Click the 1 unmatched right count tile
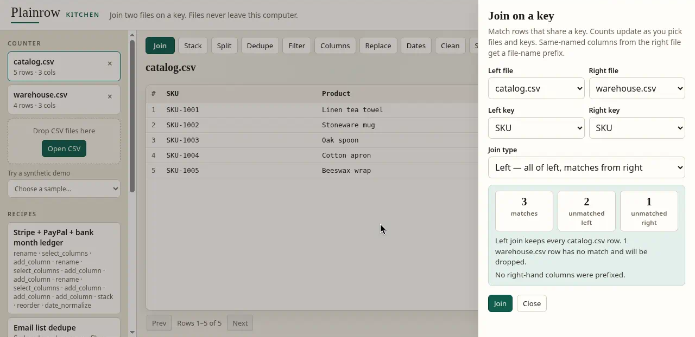Viewport: 695px width, 337px height. pos(649,211)
